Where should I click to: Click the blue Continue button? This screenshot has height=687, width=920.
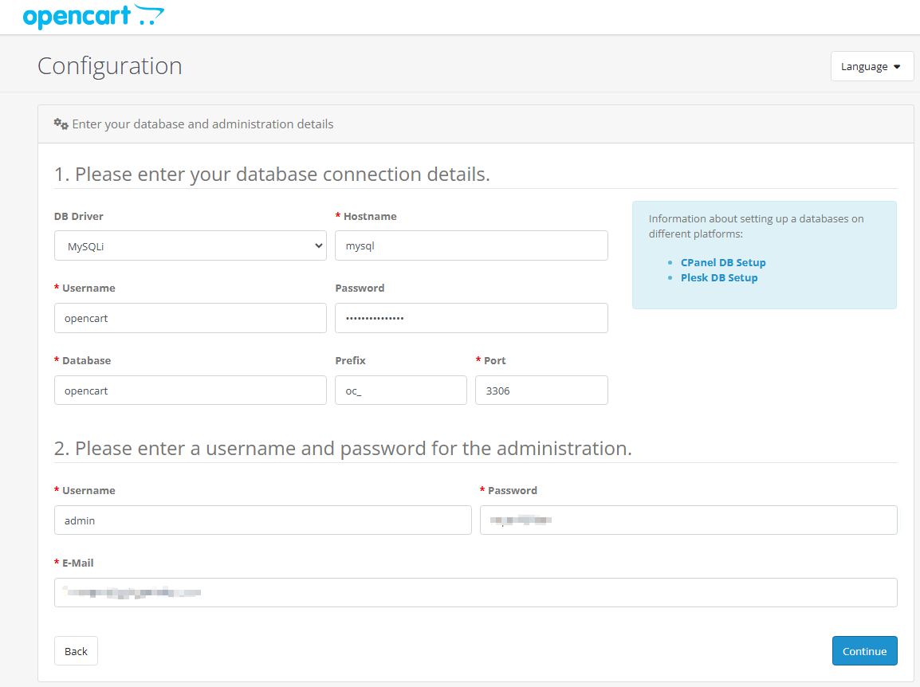tap(864, 650)
